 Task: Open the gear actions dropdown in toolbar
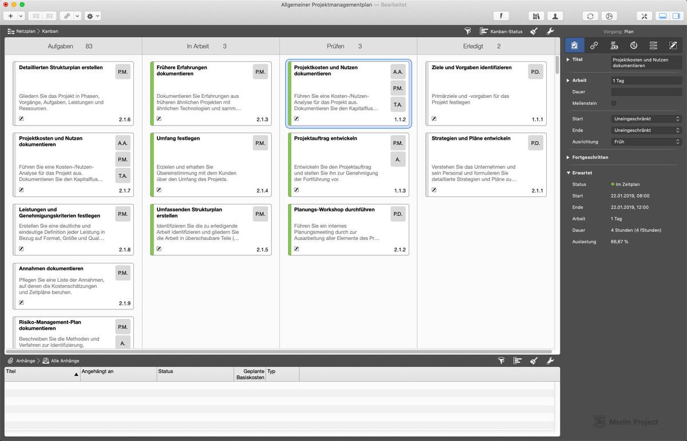tap(93, 16)
